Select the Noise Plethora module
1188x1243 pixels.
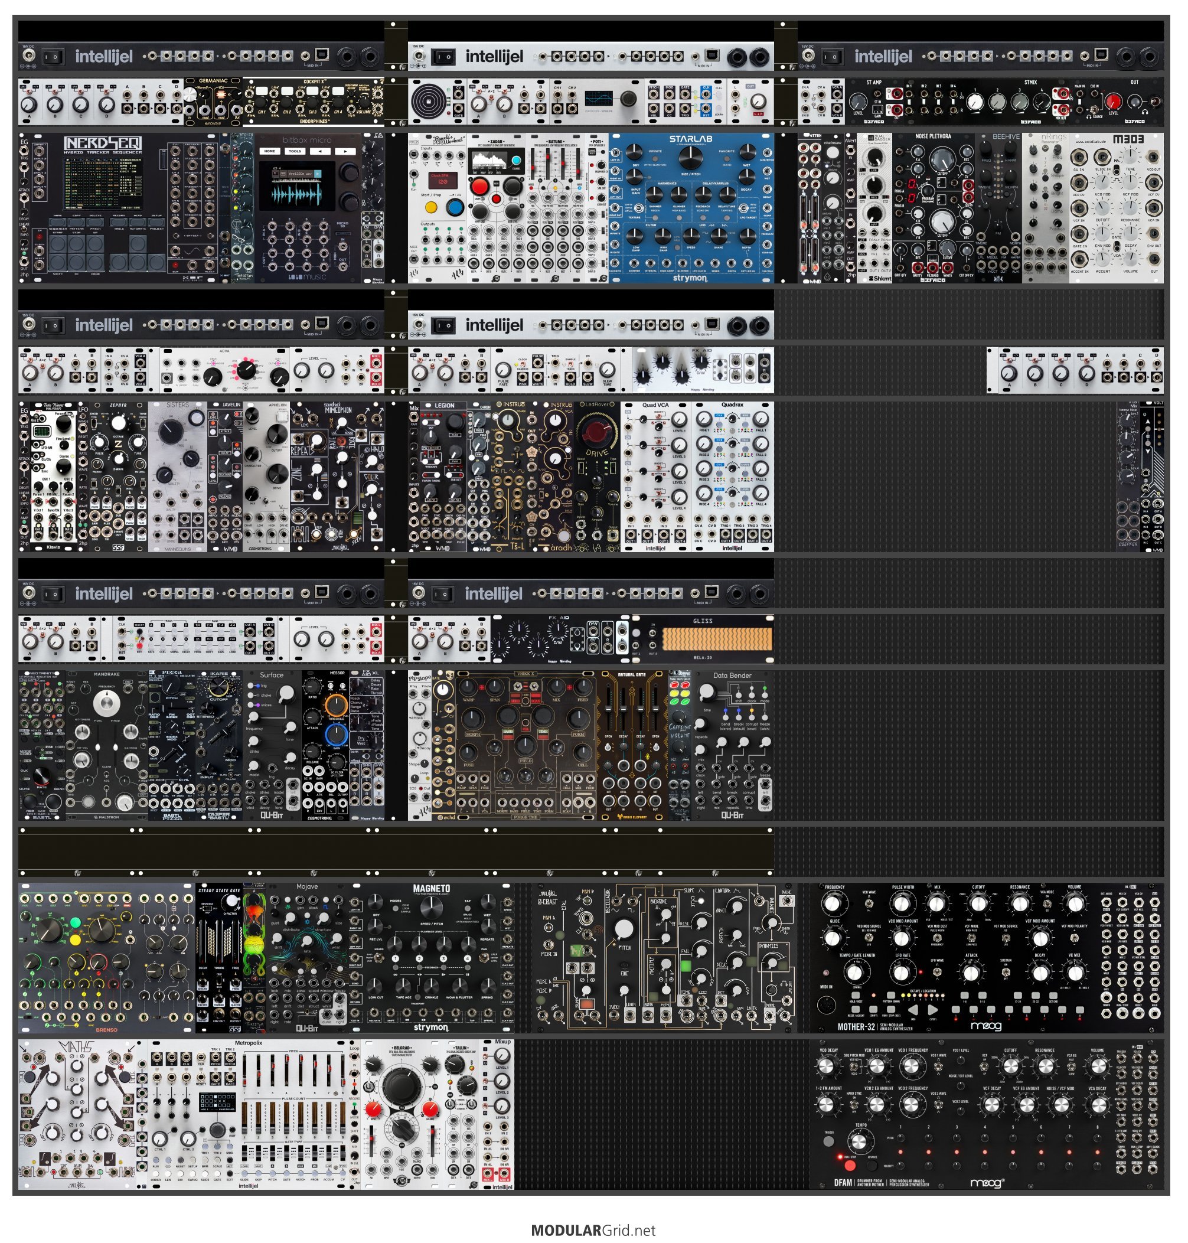[x=934, y=208]
